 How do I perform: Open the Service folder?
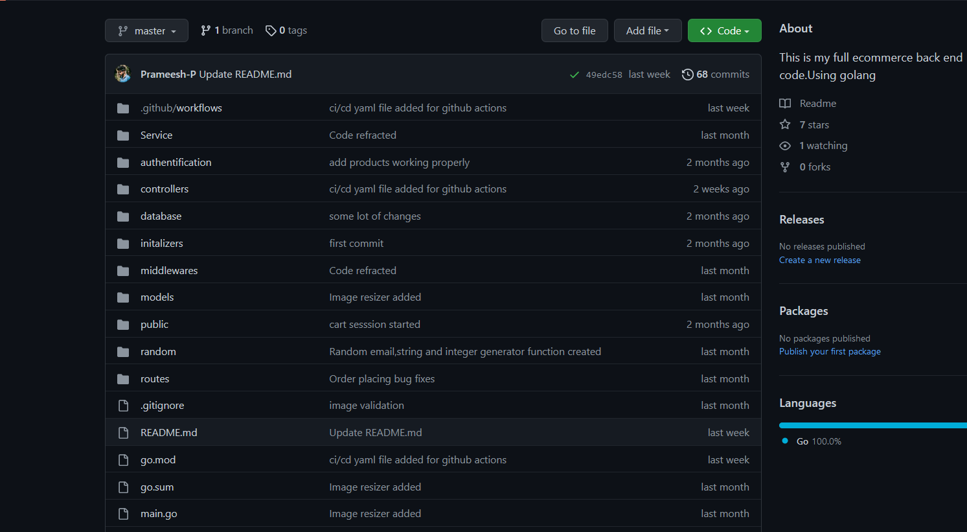point(157,135)
